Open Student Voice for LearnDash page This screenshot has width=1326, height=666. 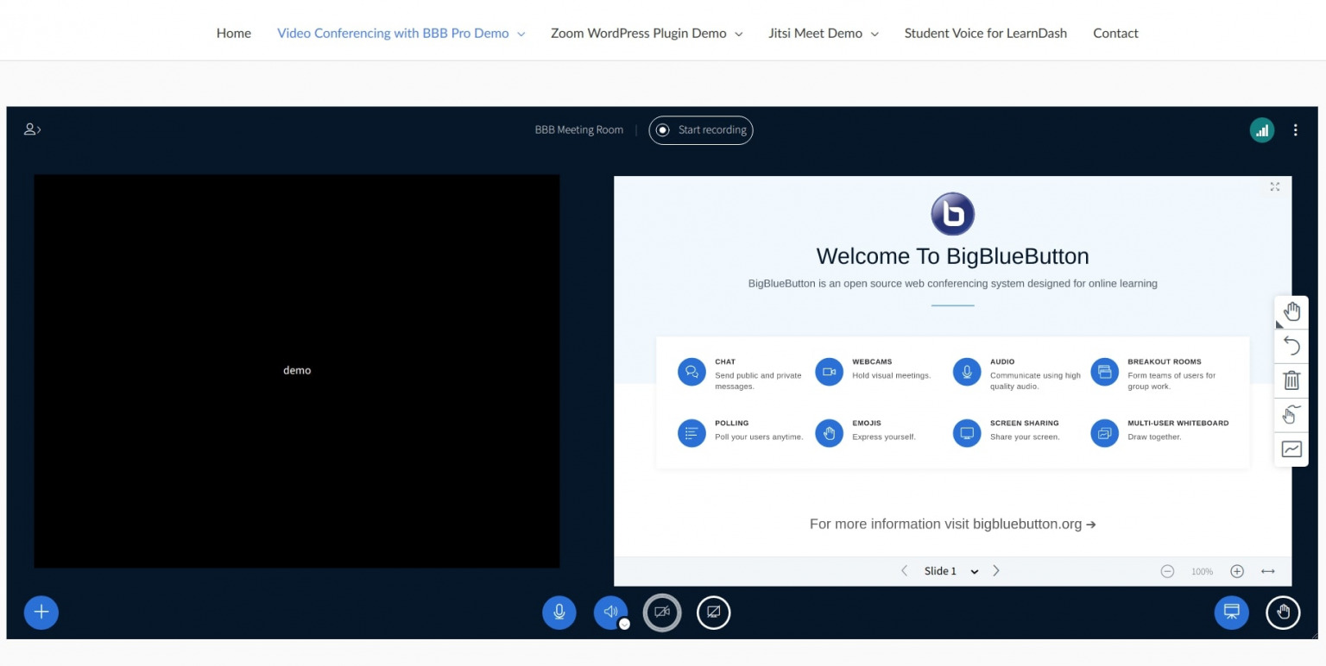click(x=986, y=33)
